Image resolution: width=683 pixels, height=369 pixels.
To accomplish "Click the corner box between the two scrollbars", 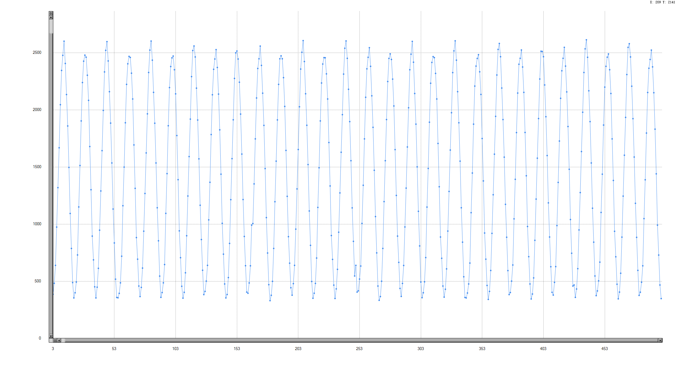I will [51, 340].
